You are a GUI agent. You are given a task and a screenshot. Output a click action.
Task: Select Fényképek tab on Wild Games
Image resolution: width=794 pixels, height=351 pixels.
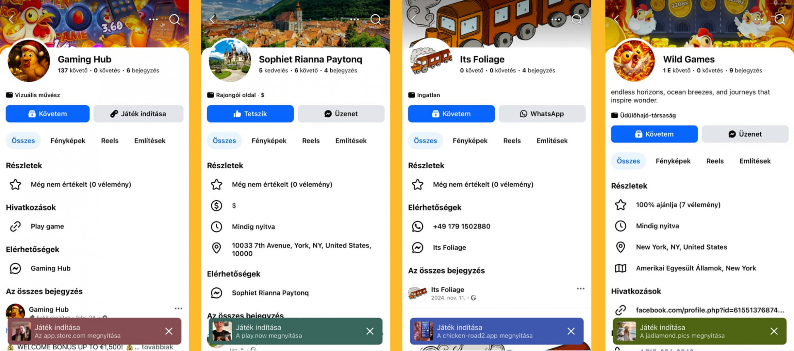(x=673, y=161)
